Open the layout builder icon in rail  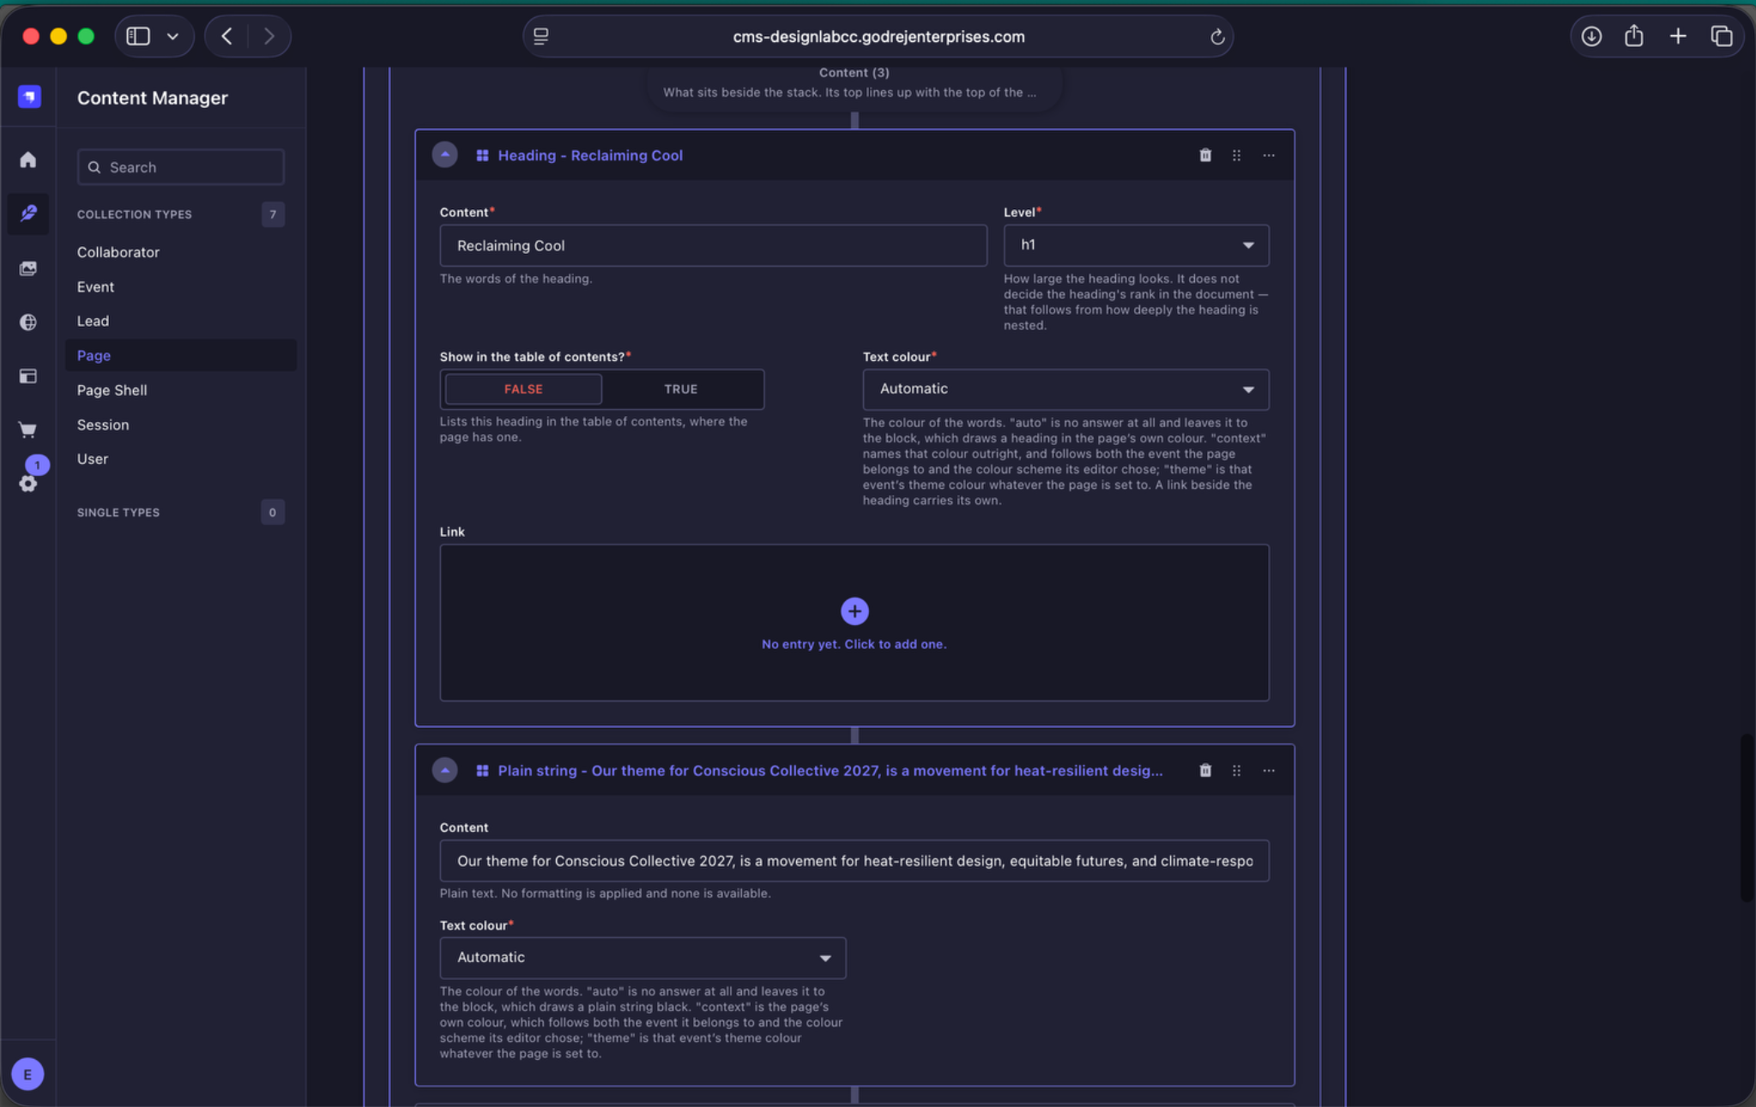pos(28,376)
